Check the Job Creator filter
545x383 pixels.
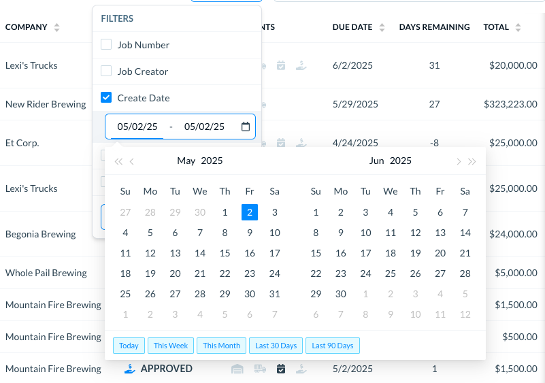tap(106, 71)
